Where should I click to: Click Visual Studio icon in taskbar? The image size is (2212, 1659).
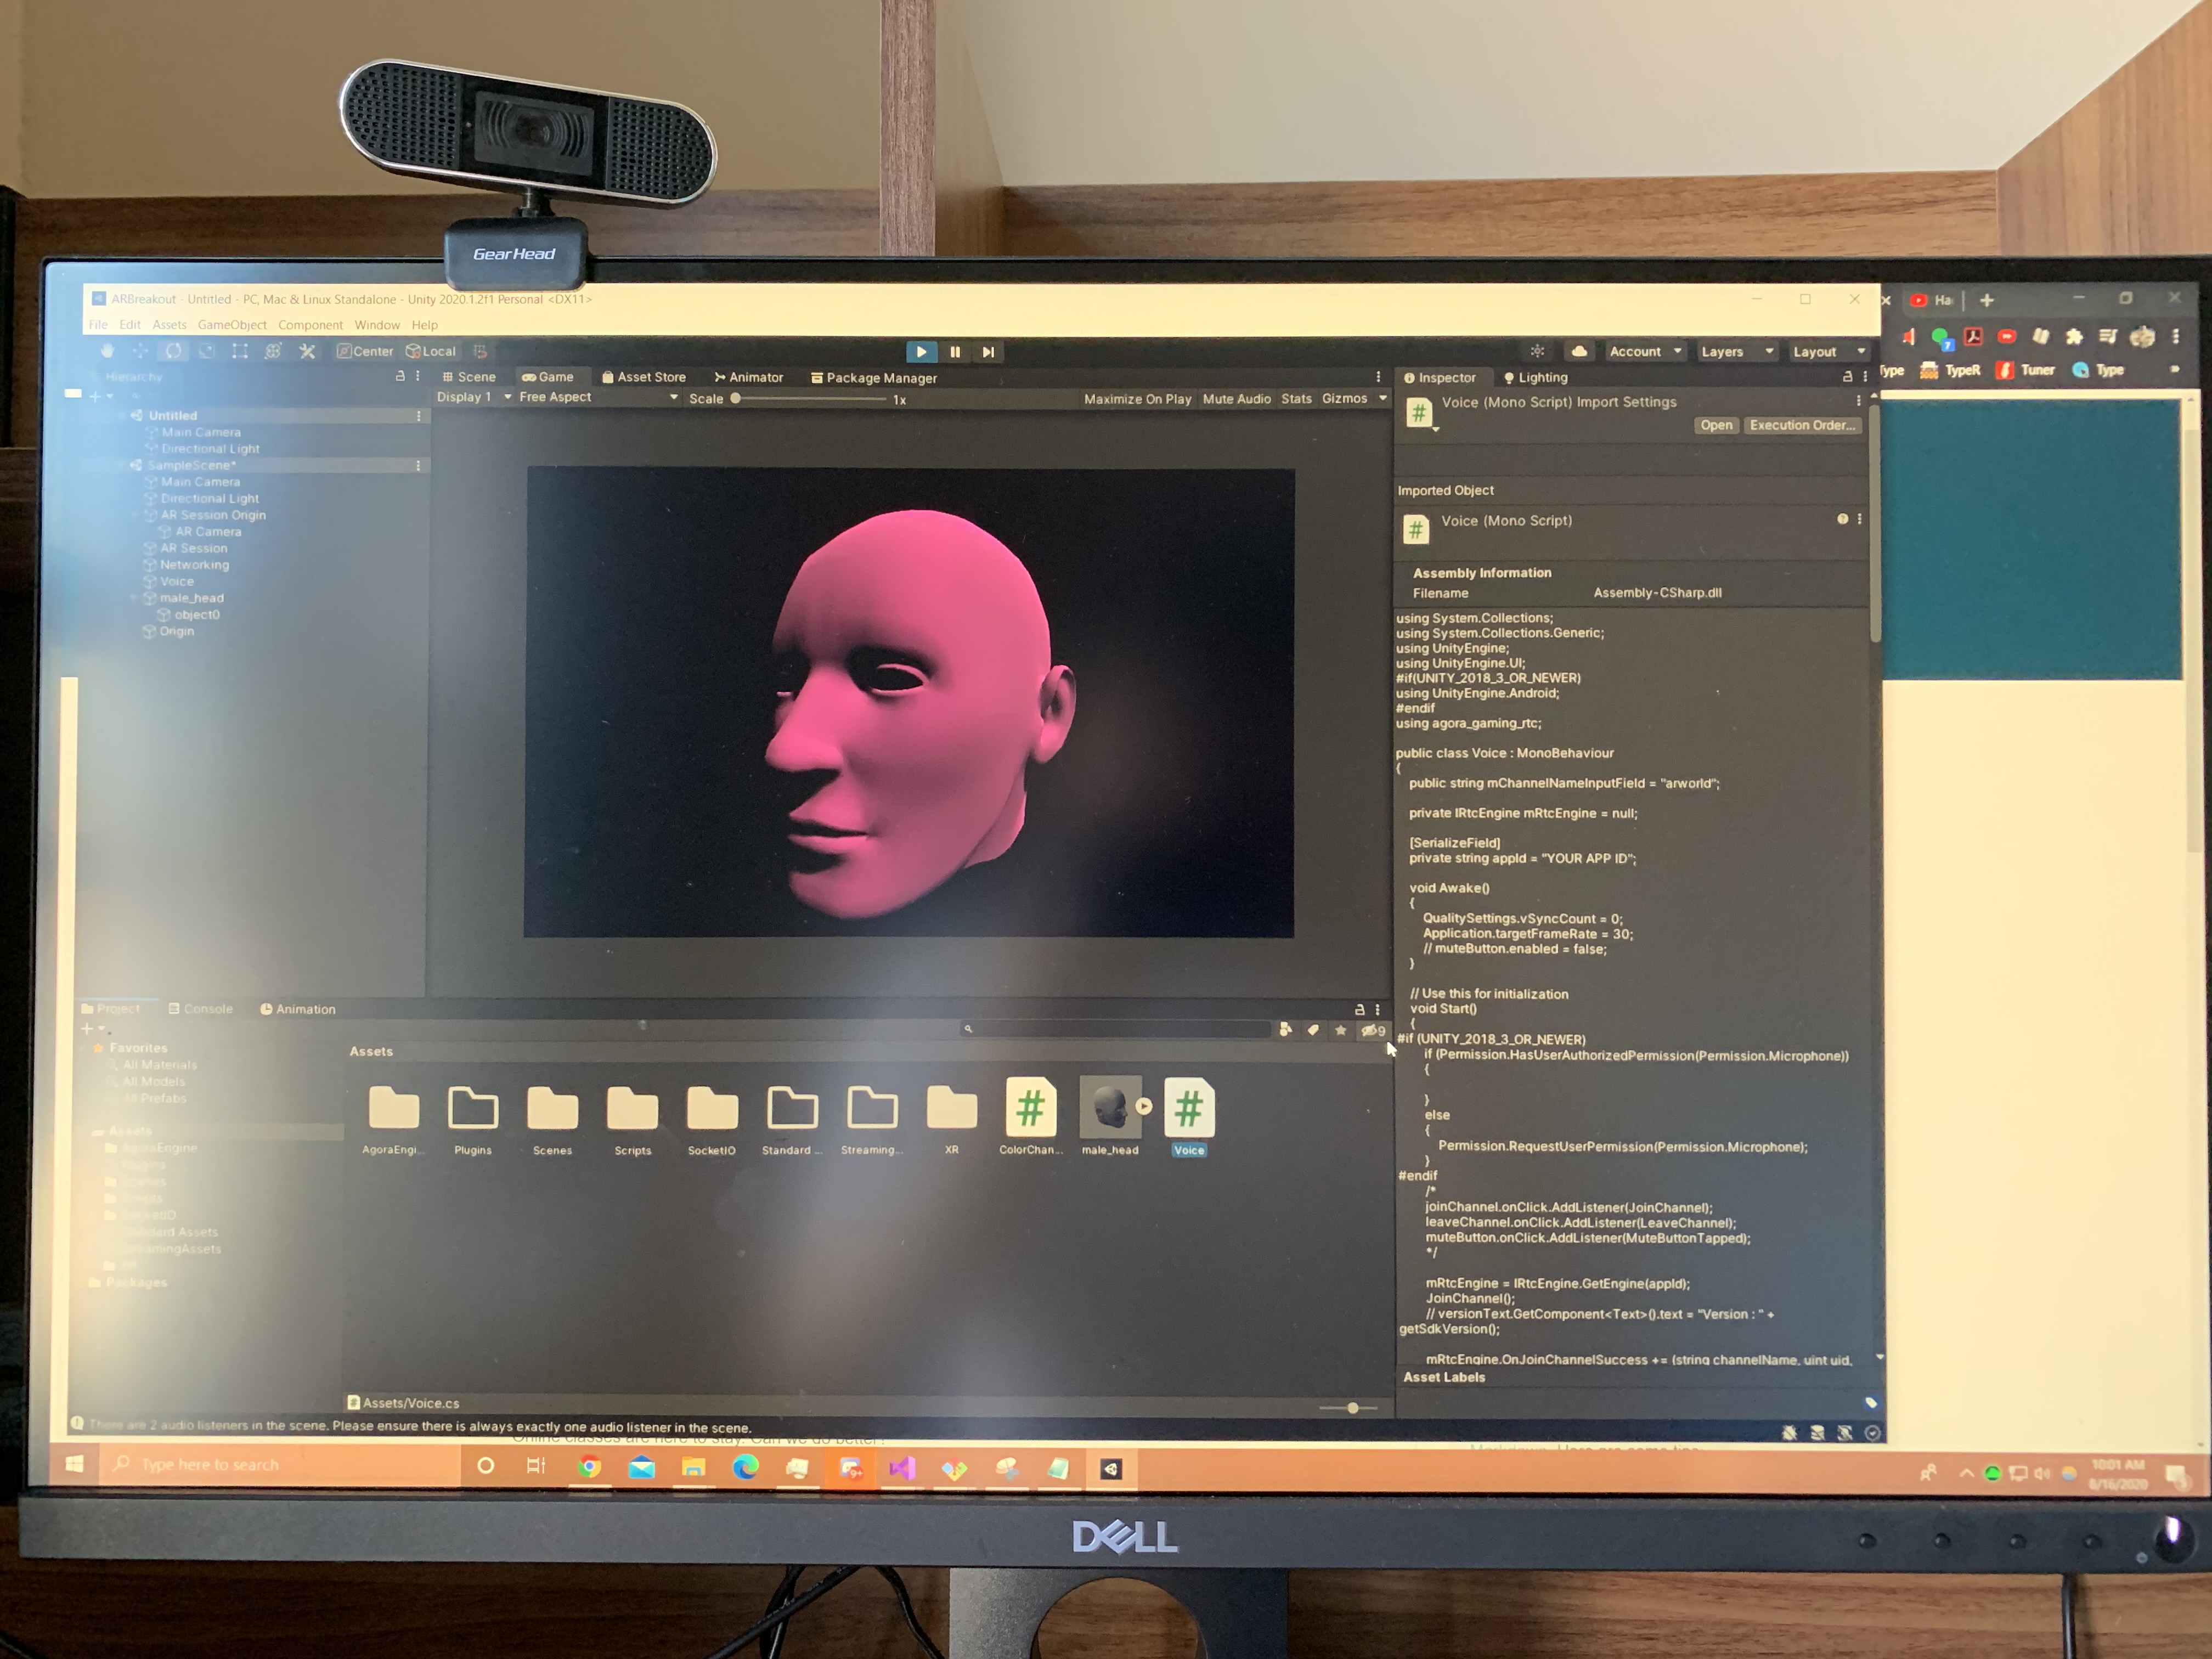902,1468
